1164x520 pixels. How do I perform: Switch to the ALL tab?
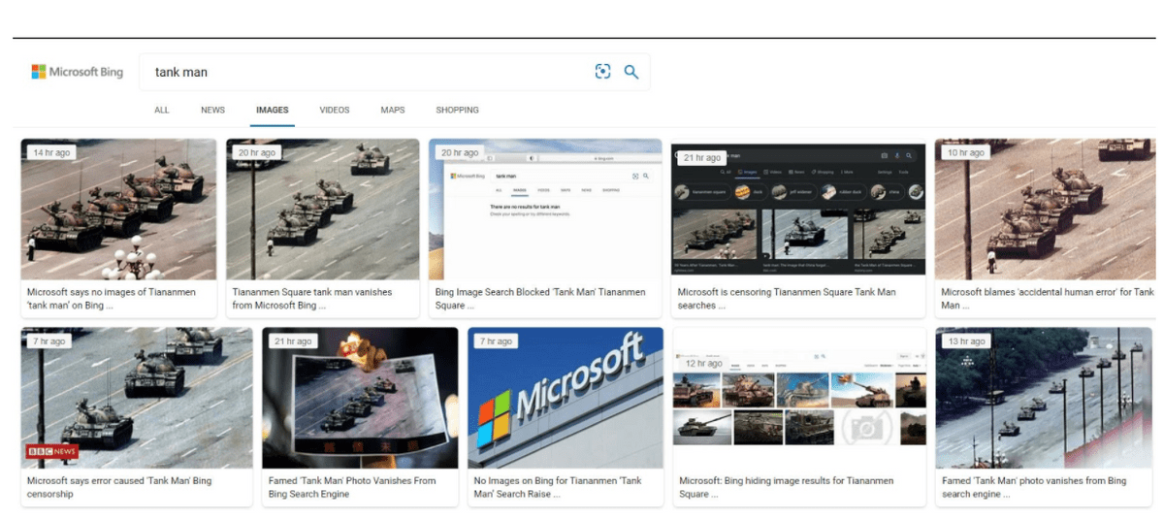click(162, 111)
